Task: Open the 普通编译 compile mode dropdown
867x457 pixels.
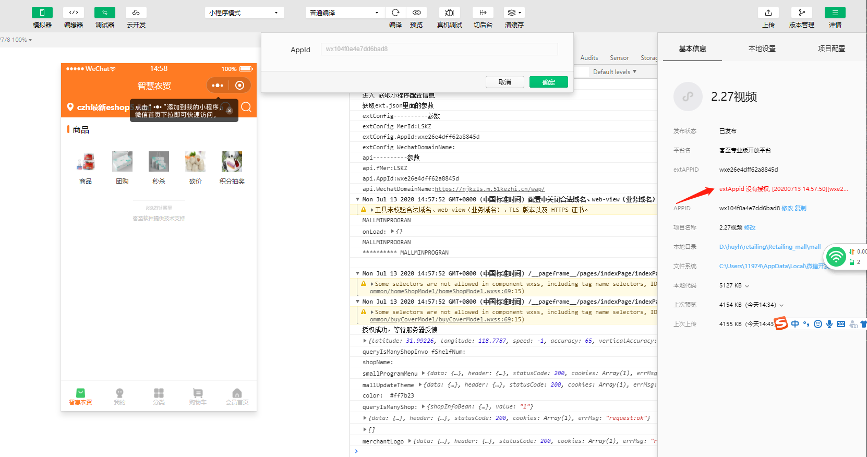Action: click(345, 13)
